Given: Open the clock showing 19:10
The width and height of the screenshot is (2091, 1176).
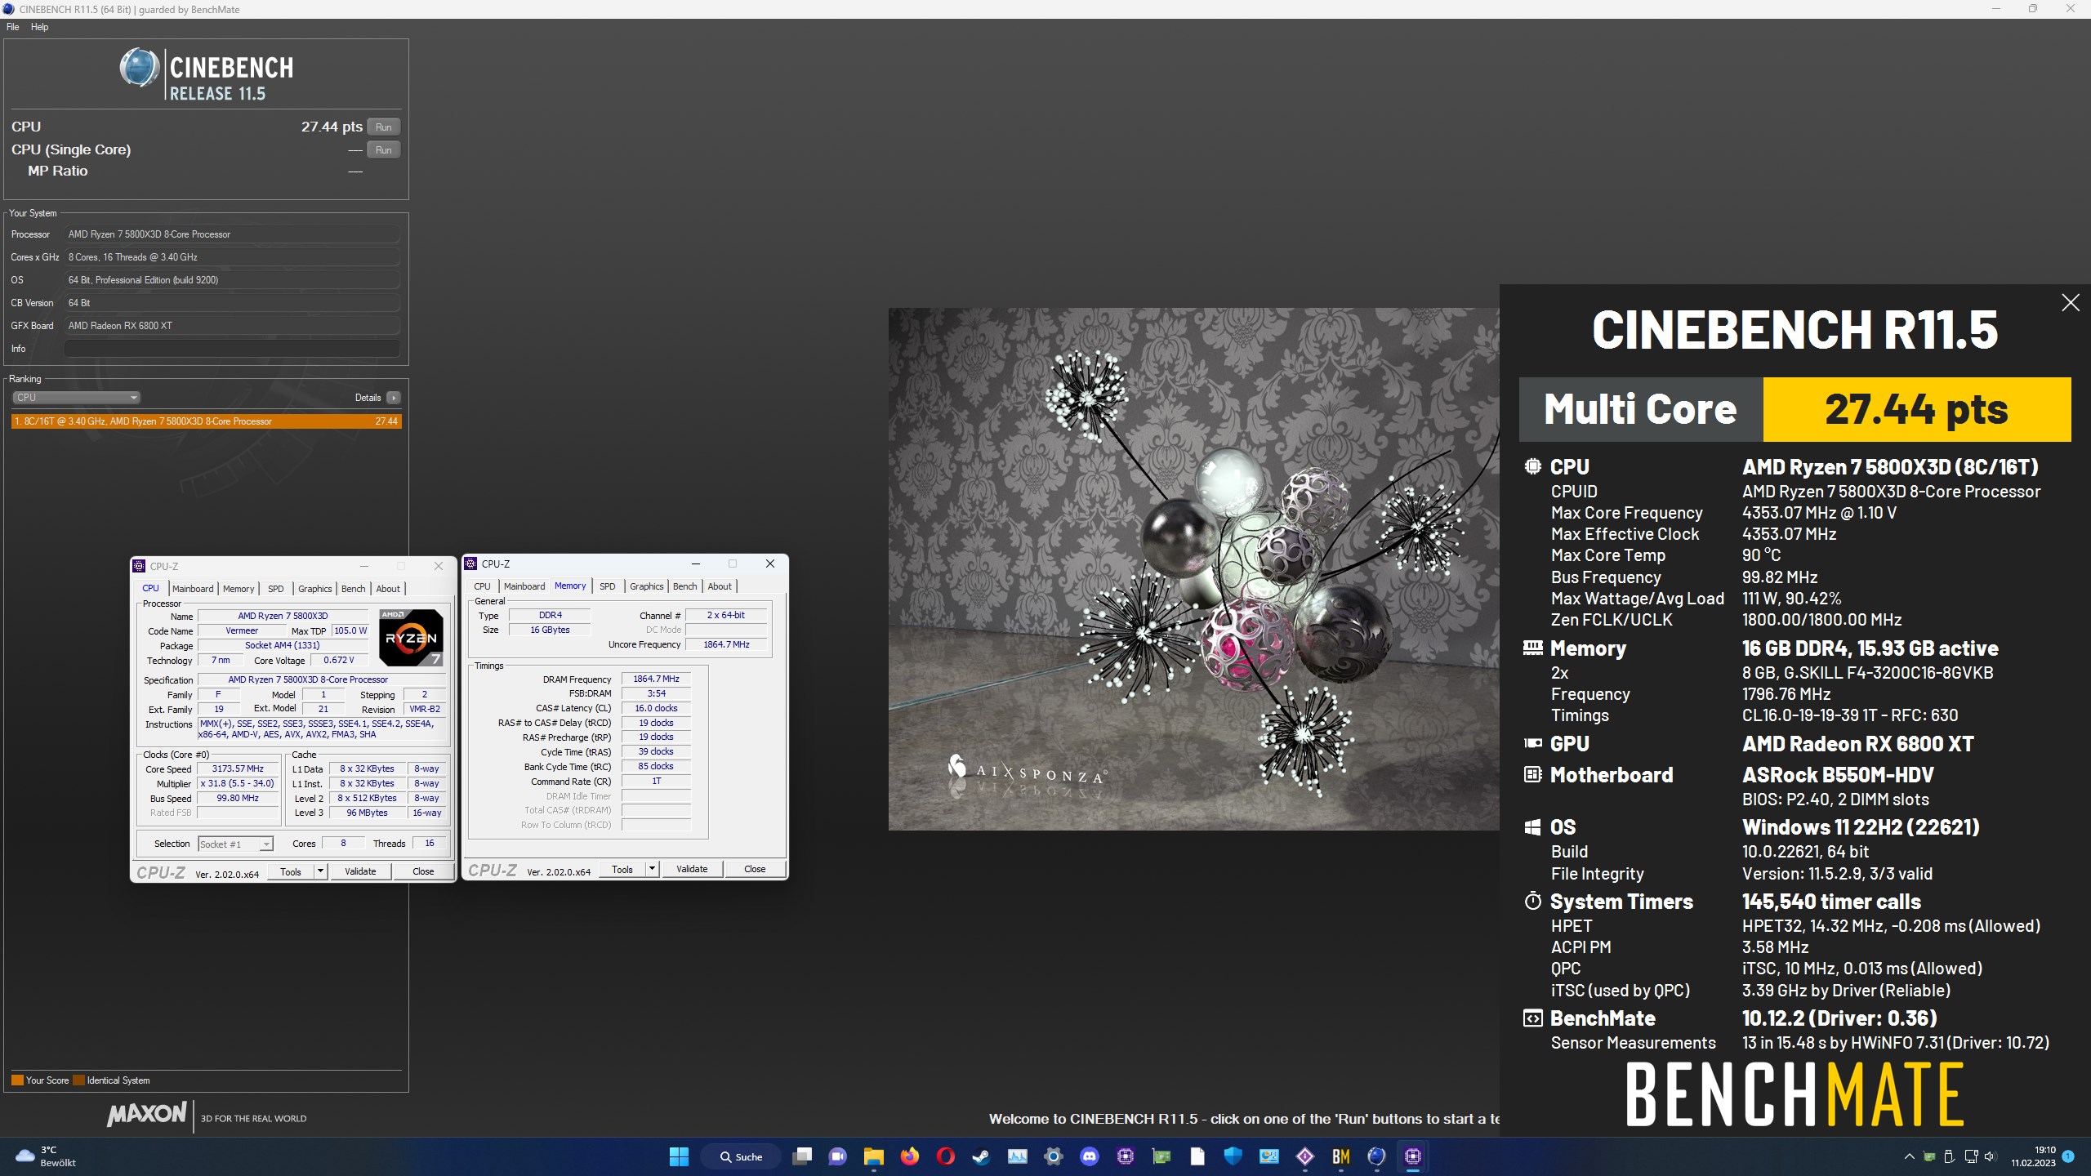Looking at the screenshot, I should 2034,1156.
